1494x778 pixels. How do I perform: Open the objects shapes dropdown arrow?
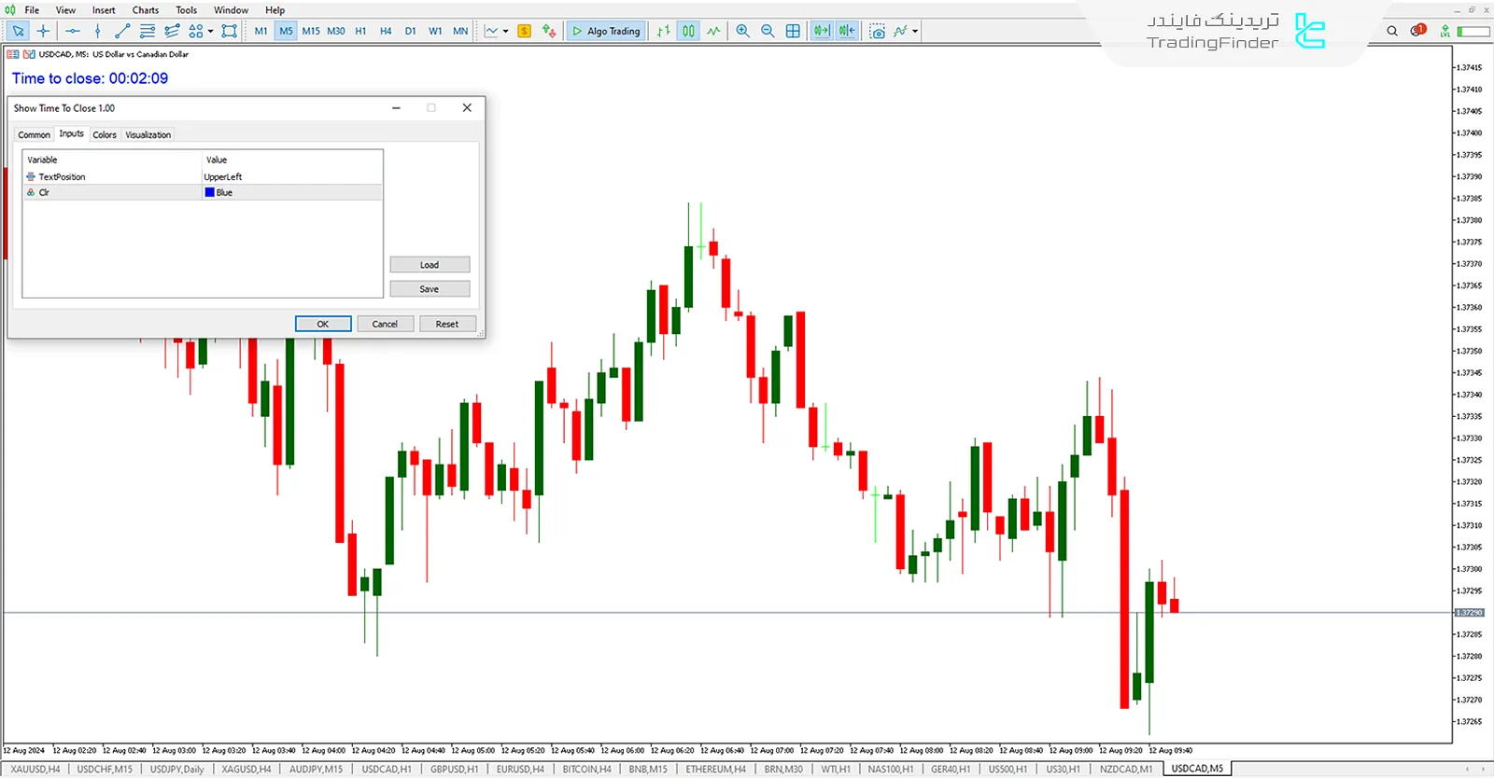(x=210, y=31)
